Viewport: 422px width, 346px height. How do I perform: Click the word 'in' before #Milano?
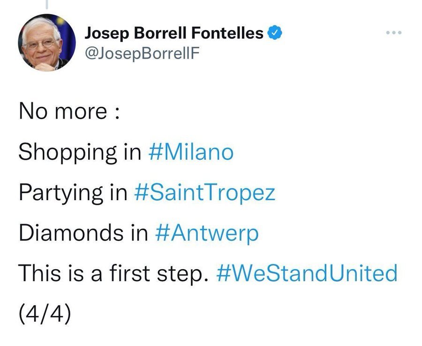tap(132, 152)
